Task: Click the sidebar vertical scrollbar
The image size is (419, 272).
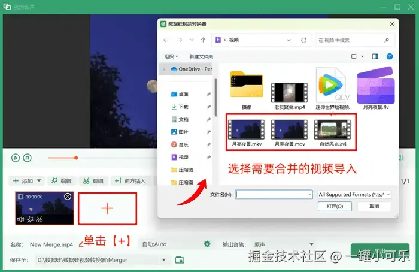Action: pyautogui.click(x=215, y=98)
